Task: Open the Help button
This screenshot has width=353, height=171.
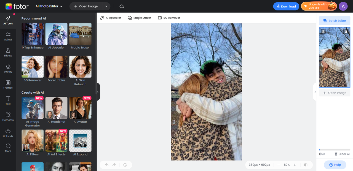Action: coord(335,165)
